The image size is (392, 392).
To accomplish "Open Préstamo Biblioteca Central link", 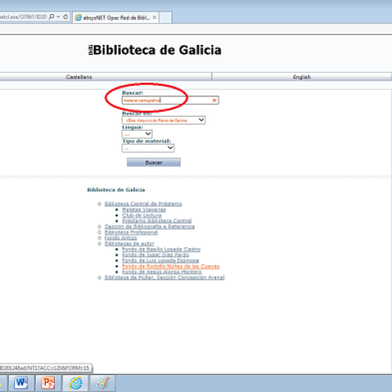I will (157, 220).
